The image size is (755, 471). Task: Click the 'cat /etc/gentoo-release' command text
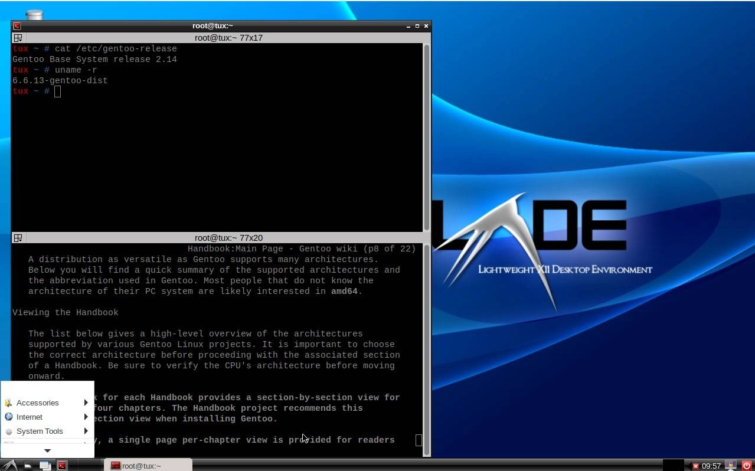[x=116, y=48]
